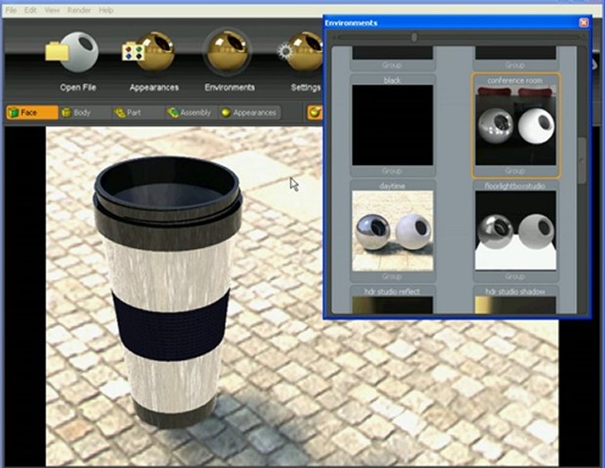The width and height of the screenshot is (605, 468).
Task: Click the Settings label in the toolbar
Action: [306, 88]
